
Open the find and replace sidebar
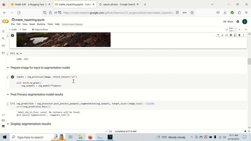coord(3,38)
